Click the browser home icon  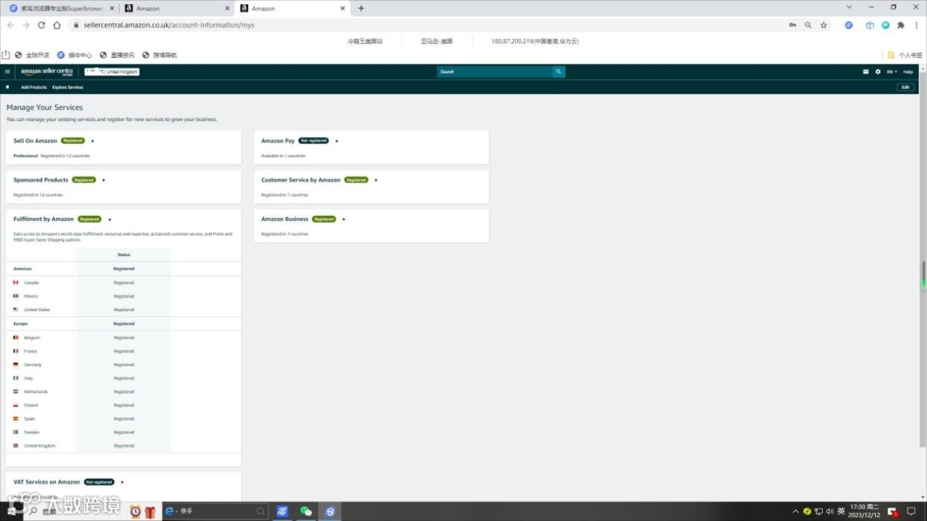click(x=56, y=25)
